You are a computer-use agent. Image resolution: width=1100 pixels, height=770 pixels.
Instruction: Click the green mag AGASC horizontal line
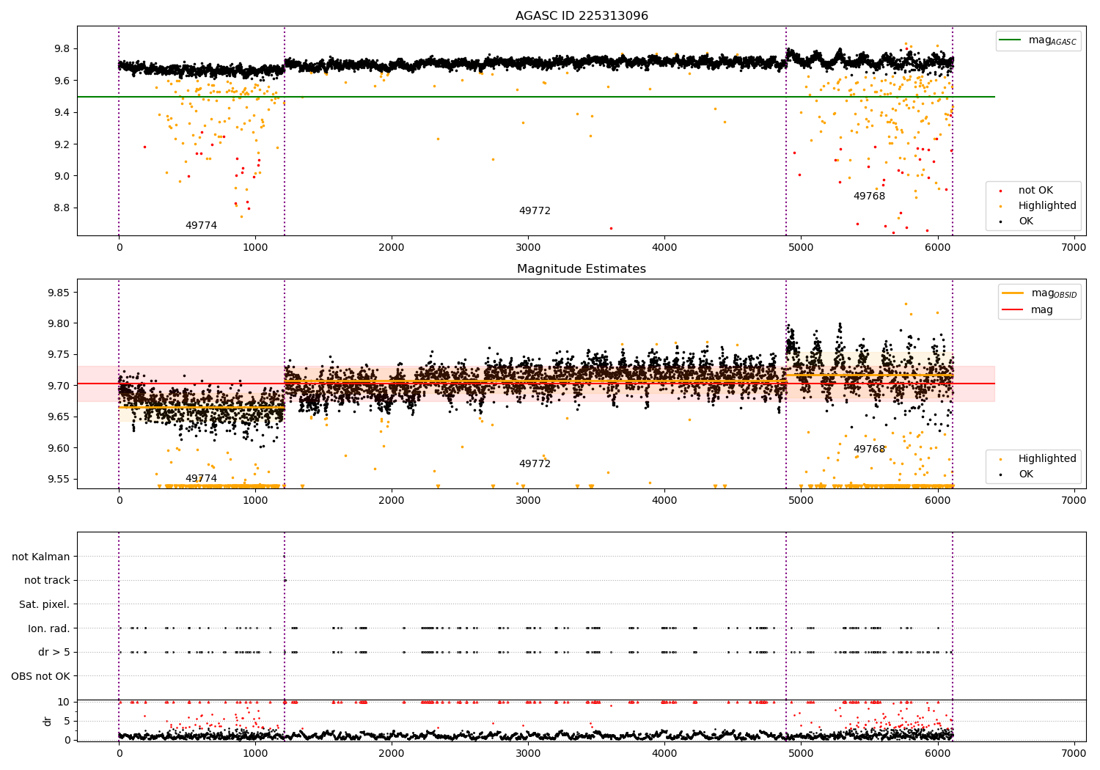(x=535, y=97)
